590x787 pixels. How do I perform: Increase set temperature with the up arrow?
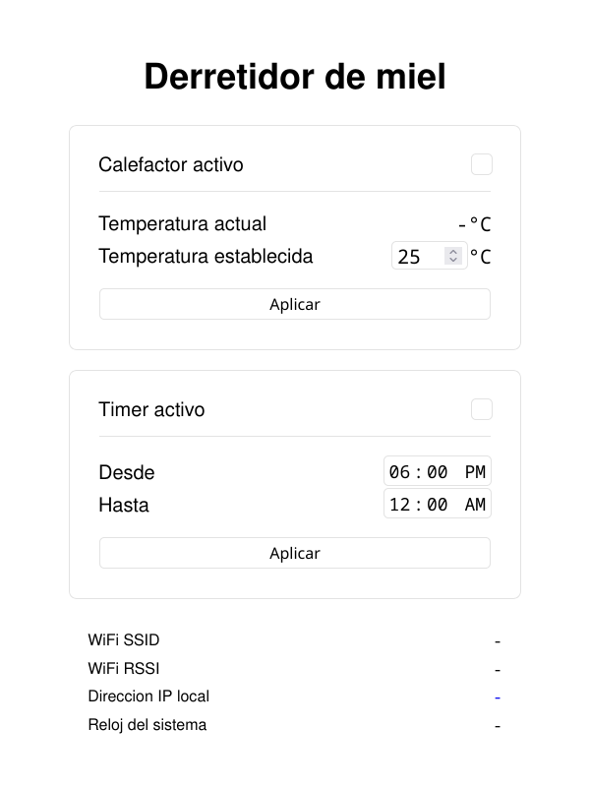[x=453, y=252]
